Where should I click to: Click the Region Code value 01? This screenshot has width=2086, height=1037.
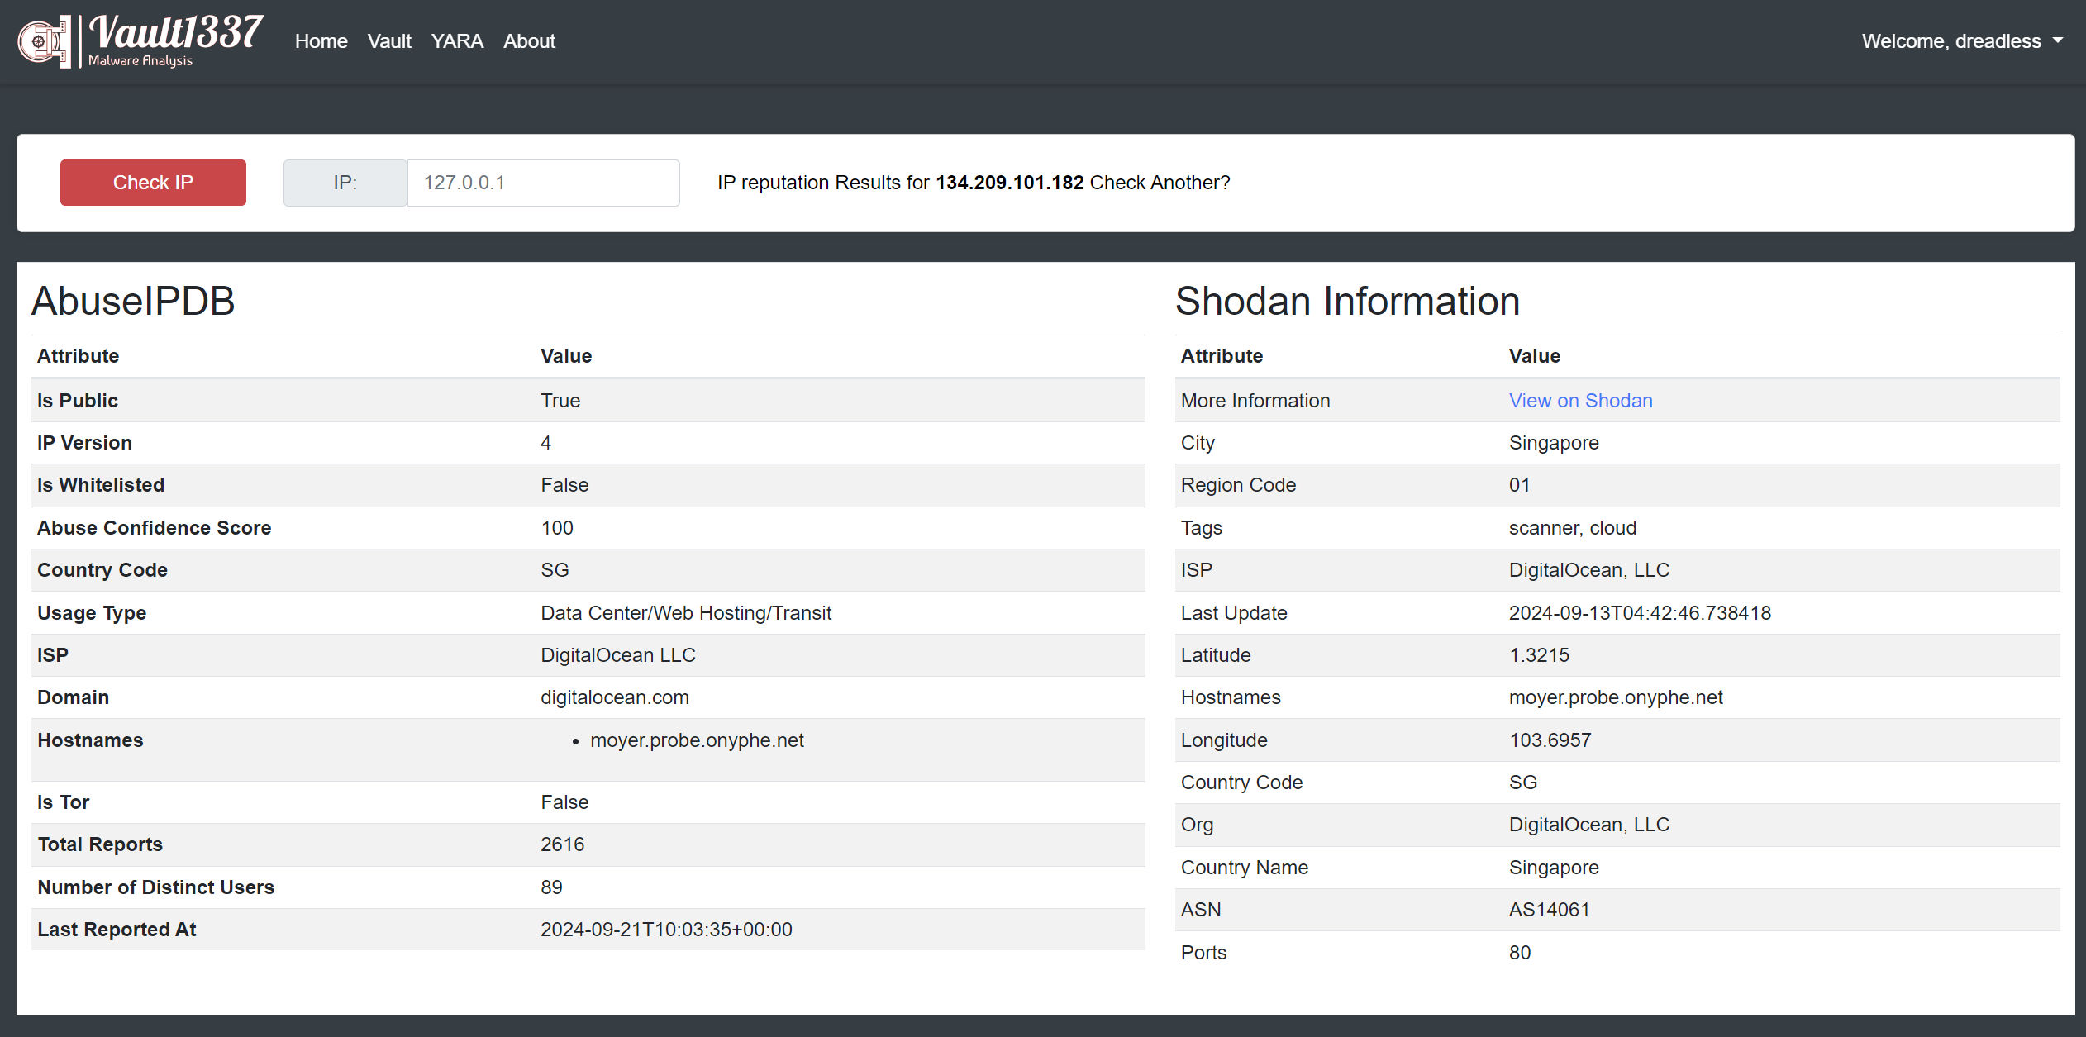[1519, 485]
